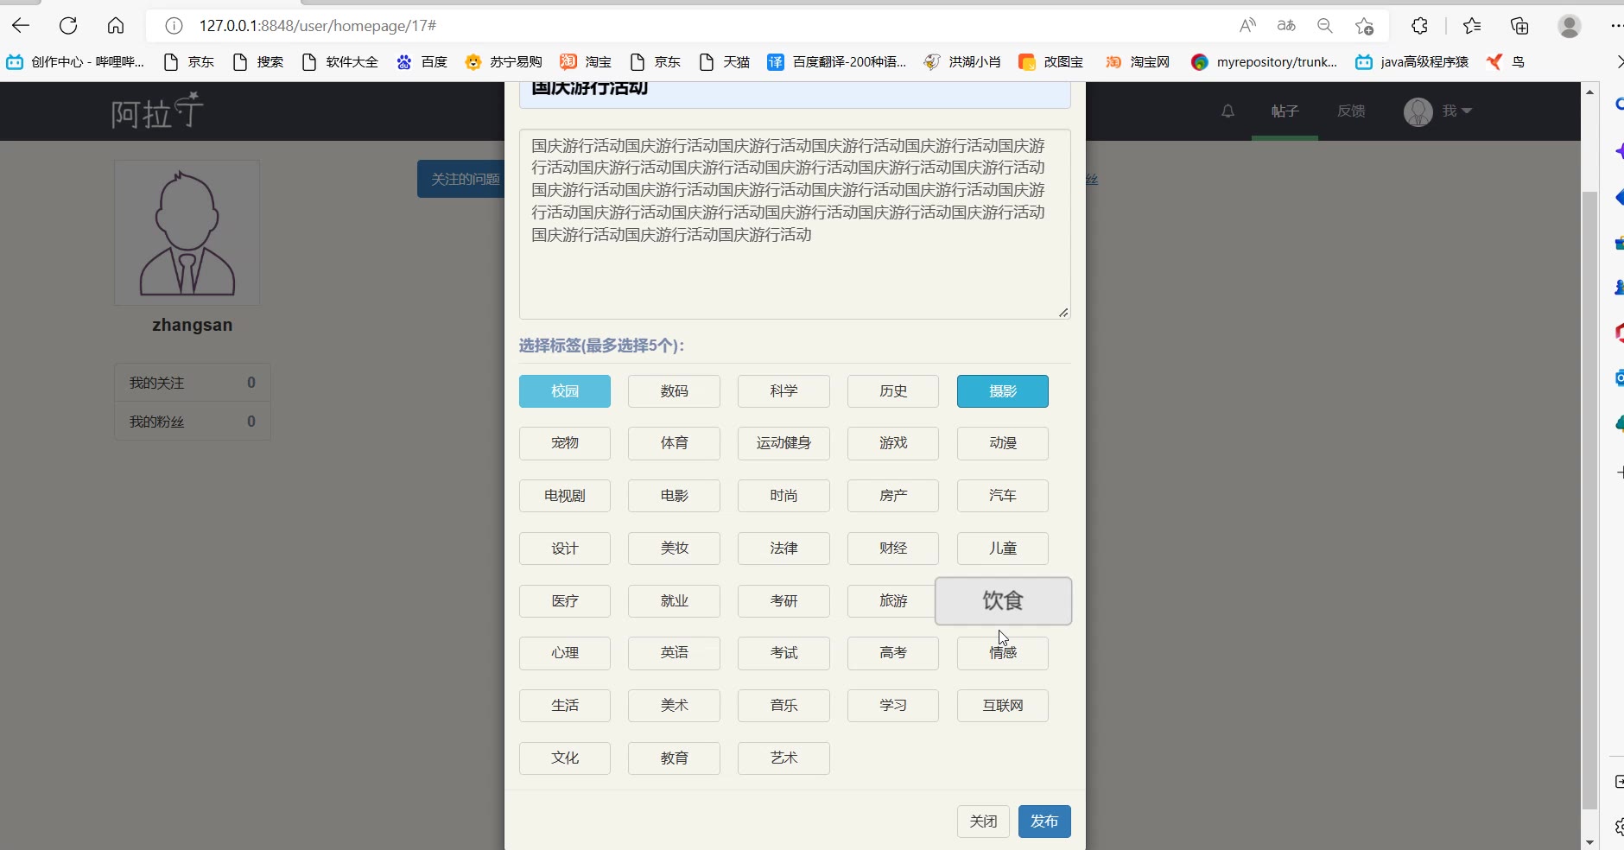Select the 音乐 tag
Image resolution: width=1624 pixels, height=850 pixels.
click(x=783, y=706)
